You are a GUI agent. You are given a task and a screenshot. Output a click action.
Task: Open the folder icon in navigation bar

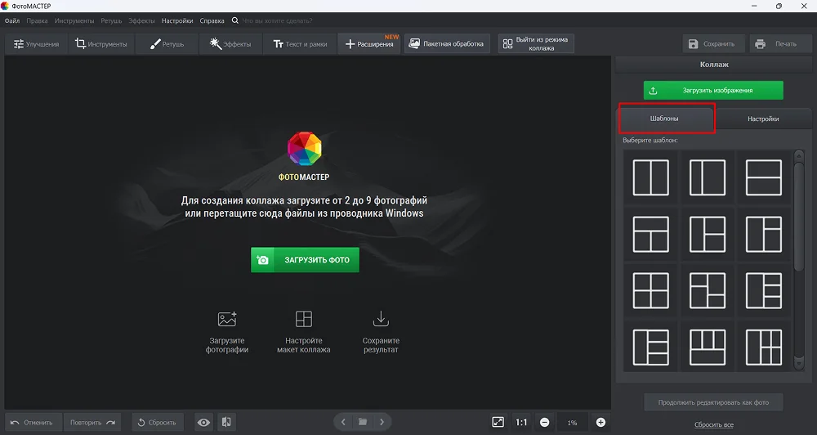[363, 422]
